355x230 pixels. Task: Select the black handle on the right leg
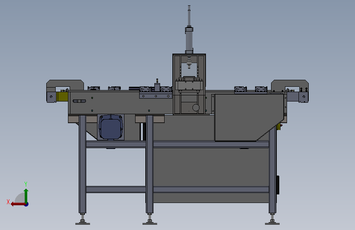278,185
